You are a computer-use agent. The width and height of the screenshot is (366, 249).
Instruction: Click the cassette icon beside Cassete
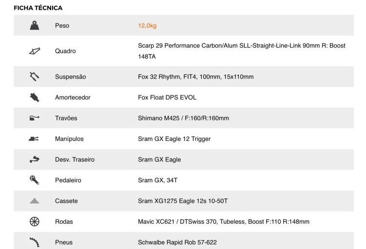click(x=34, y=201)
